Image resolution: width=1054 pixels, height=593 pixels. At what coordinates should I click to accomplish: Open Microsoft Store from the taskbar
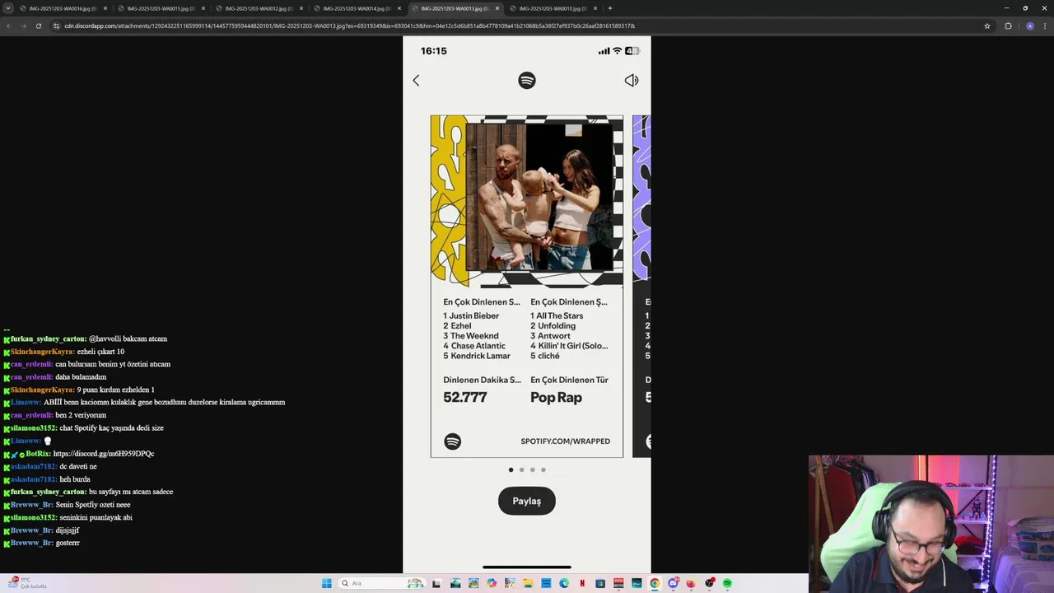click(x=600, y=583)
